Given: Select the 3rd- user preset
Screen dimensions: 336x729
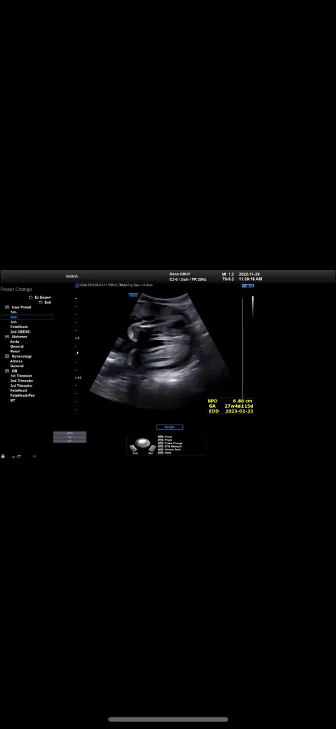Looking at the screenshot, I should click(13, 322).
